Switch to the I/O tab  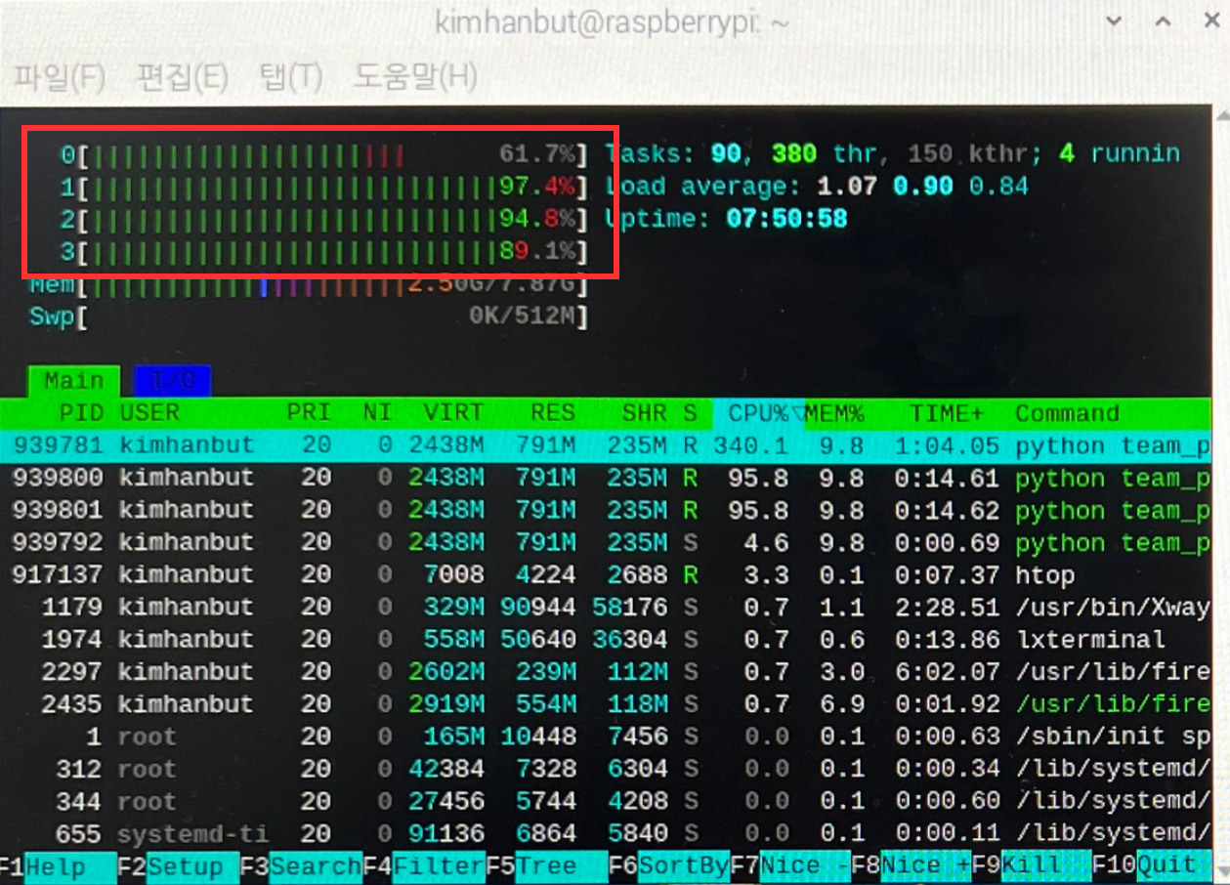pyautogui.click(x=172, y=381)
